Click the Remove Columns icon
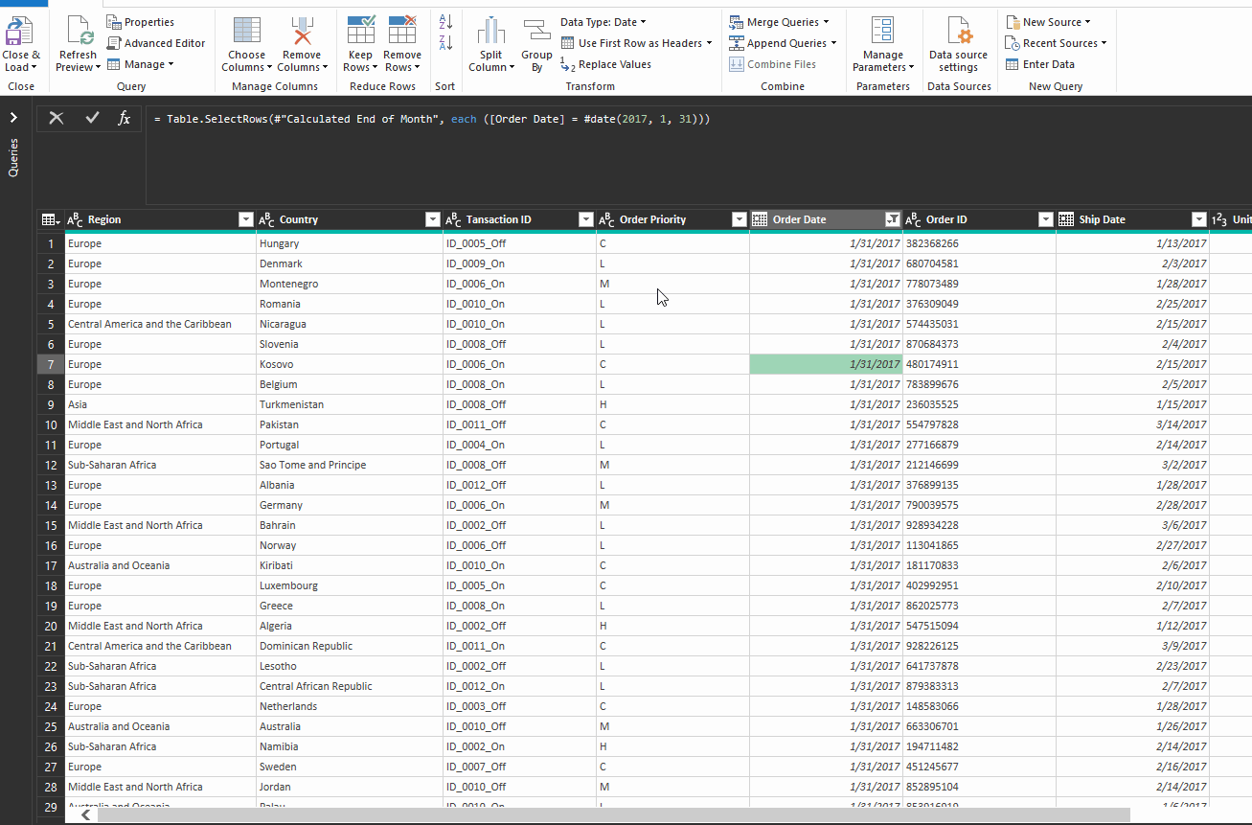The width and height of the screenshot is (1252, 825). 302,31
